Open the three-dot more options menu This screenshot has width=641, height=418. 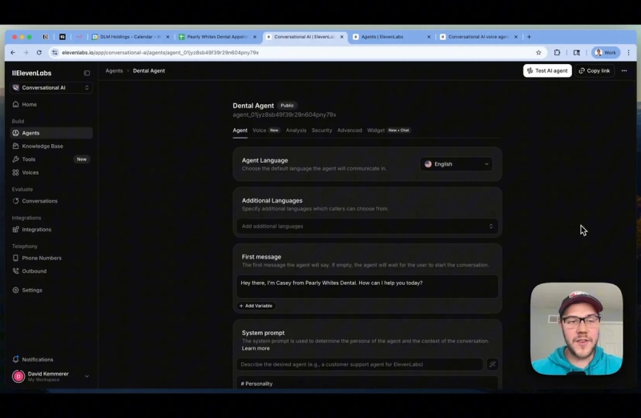[x=624, y=70]
